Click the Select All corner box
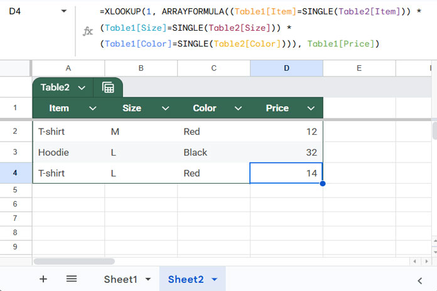Viewport: 437px width, 291px height. pos(15,68)
